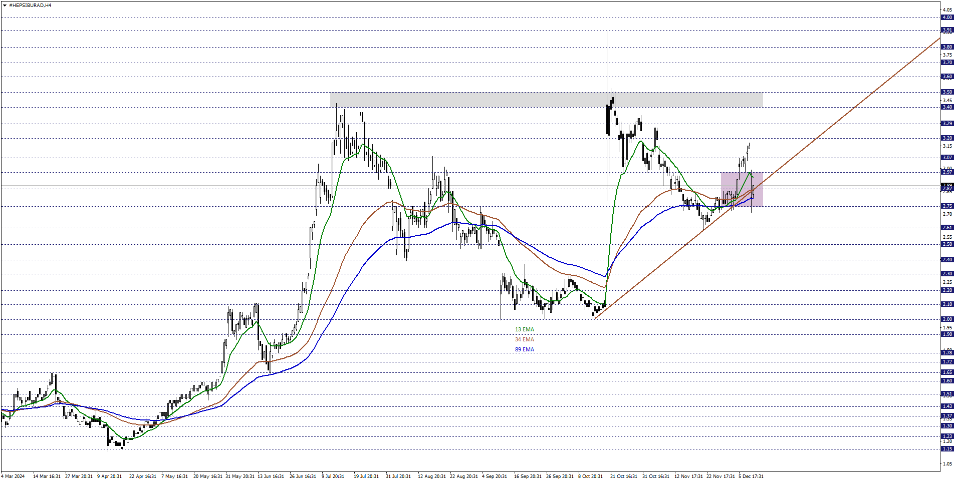Click the 1.30 price level label

coord(947,426)
